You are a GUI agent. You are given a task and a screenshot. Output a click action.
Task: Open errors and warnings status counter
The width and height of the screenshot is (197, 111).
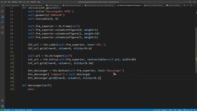[x=30, y=110]
